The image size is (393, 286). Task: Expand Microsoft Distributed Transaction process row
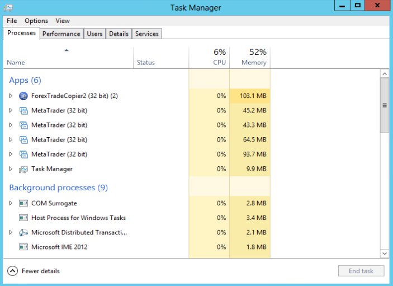click(11, 232)
